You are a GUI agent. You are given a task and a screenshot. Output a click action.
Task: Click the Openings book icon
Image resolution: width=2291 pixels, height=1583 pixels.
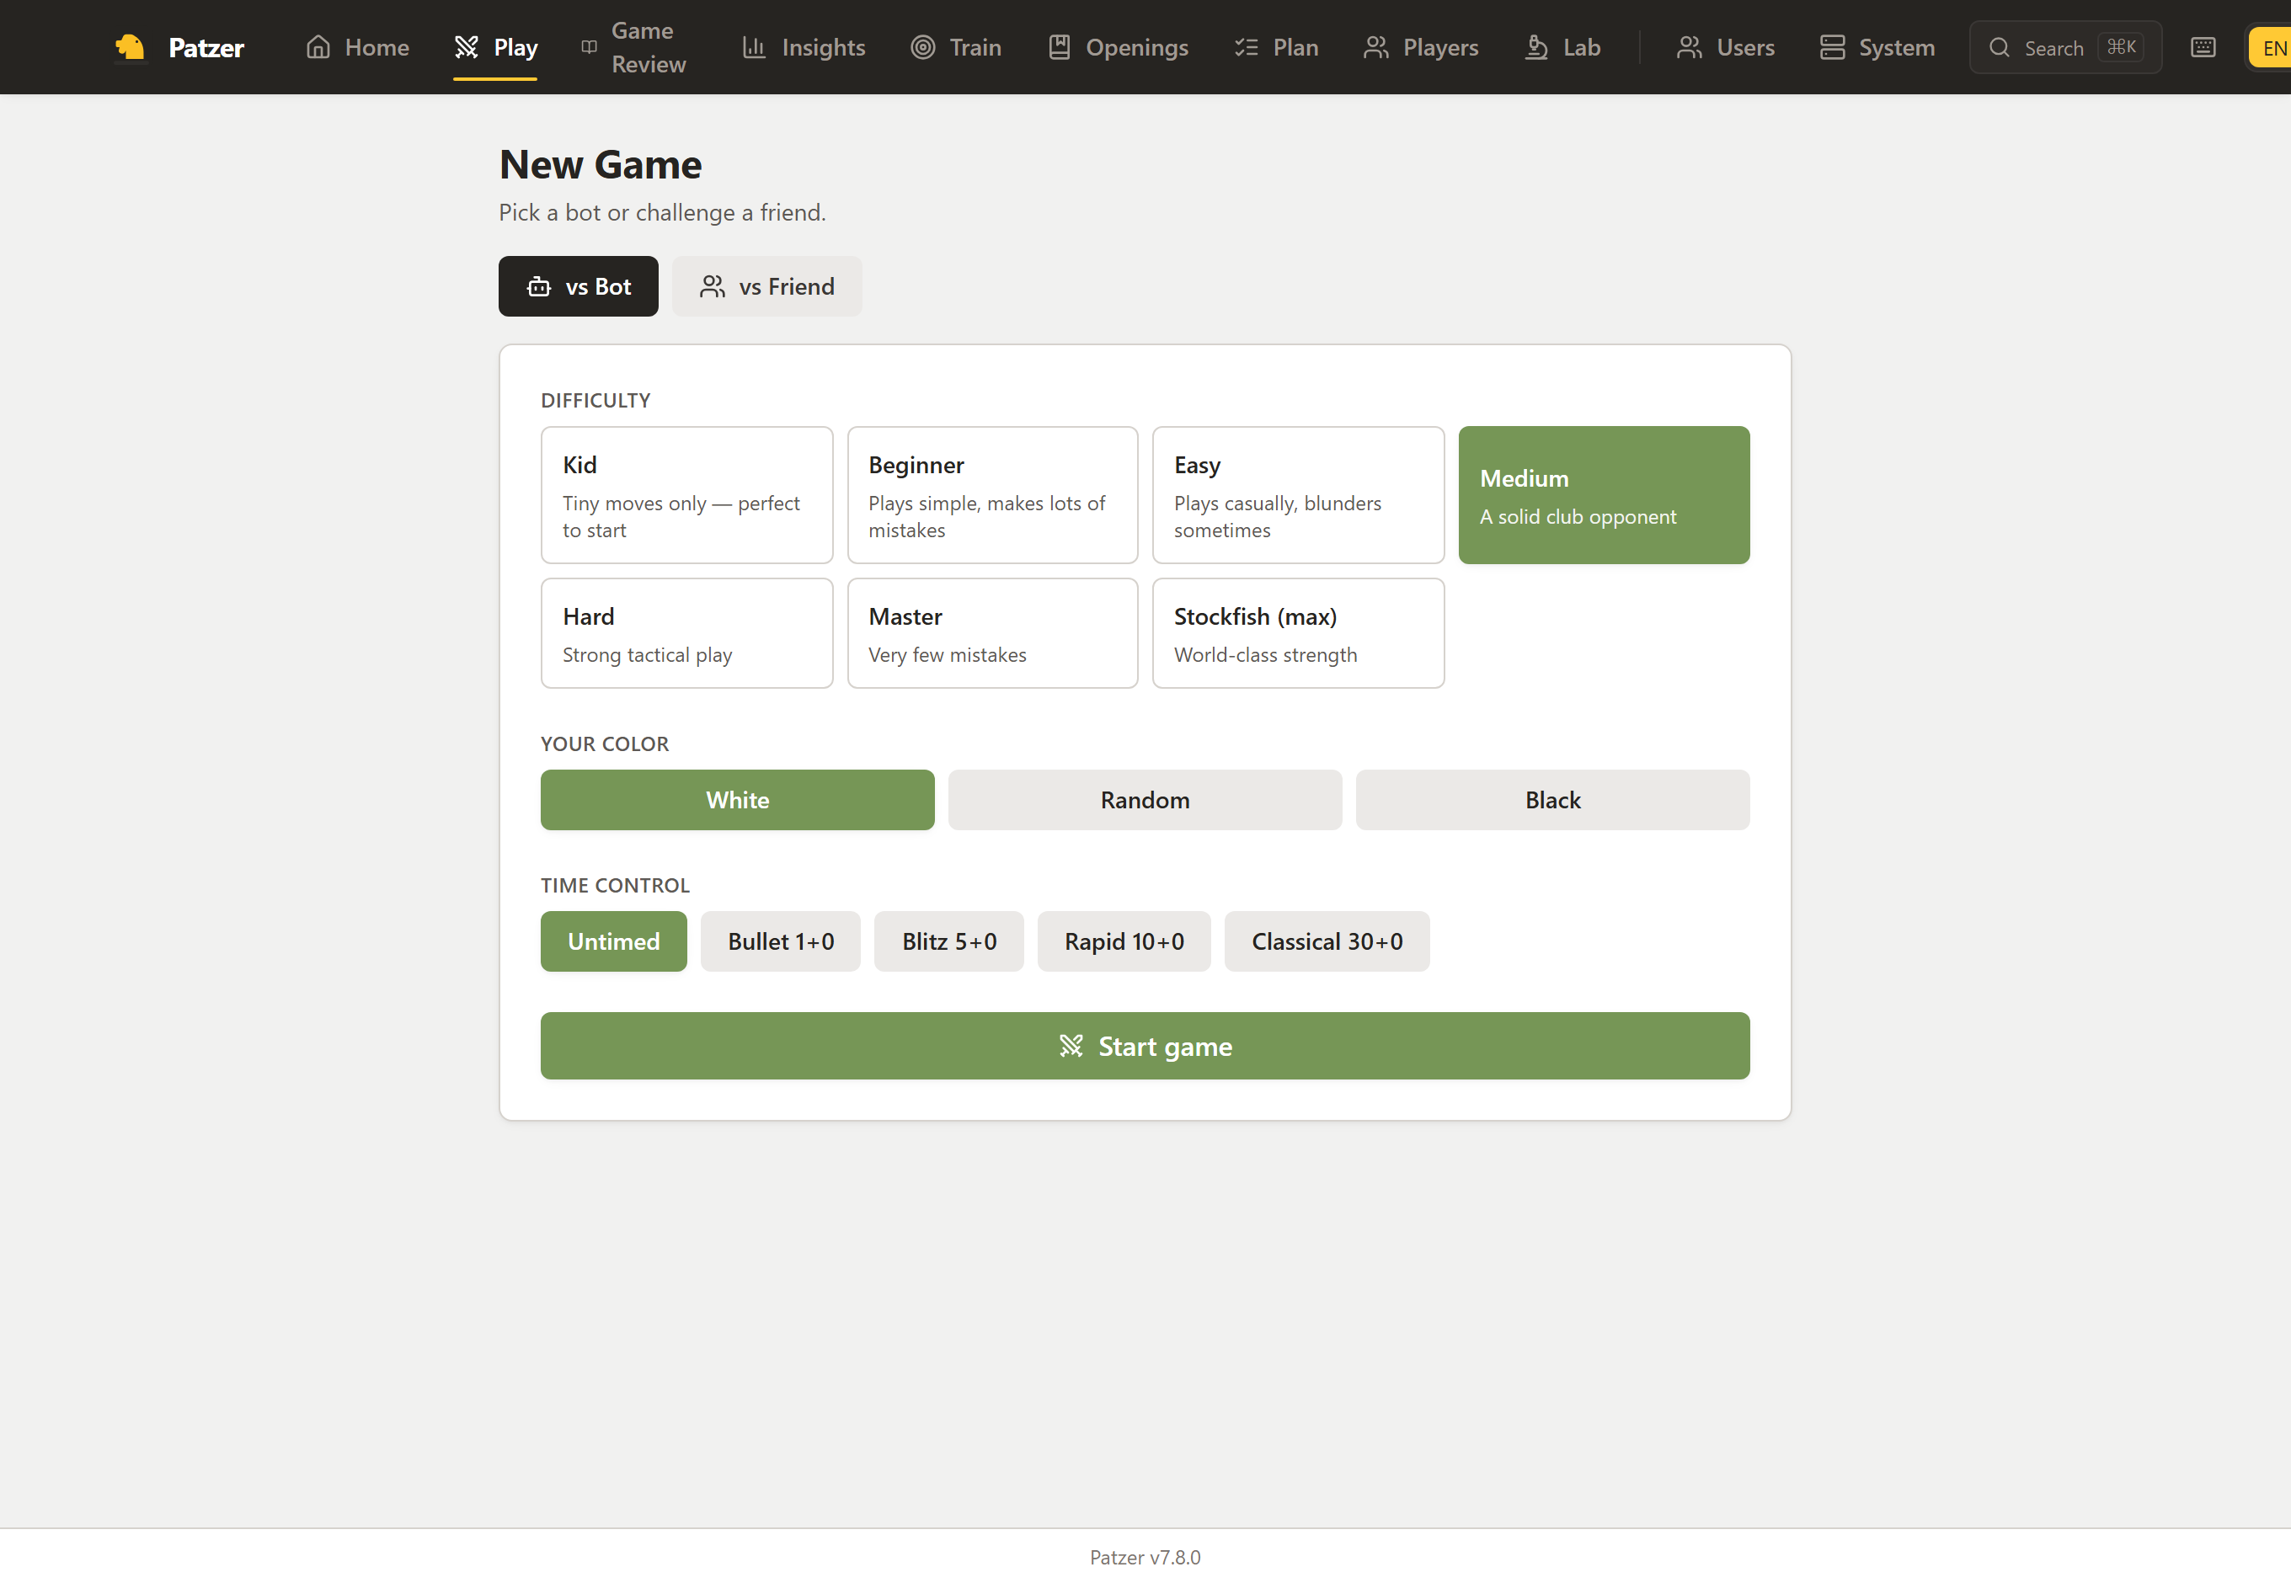point(1059,46)
